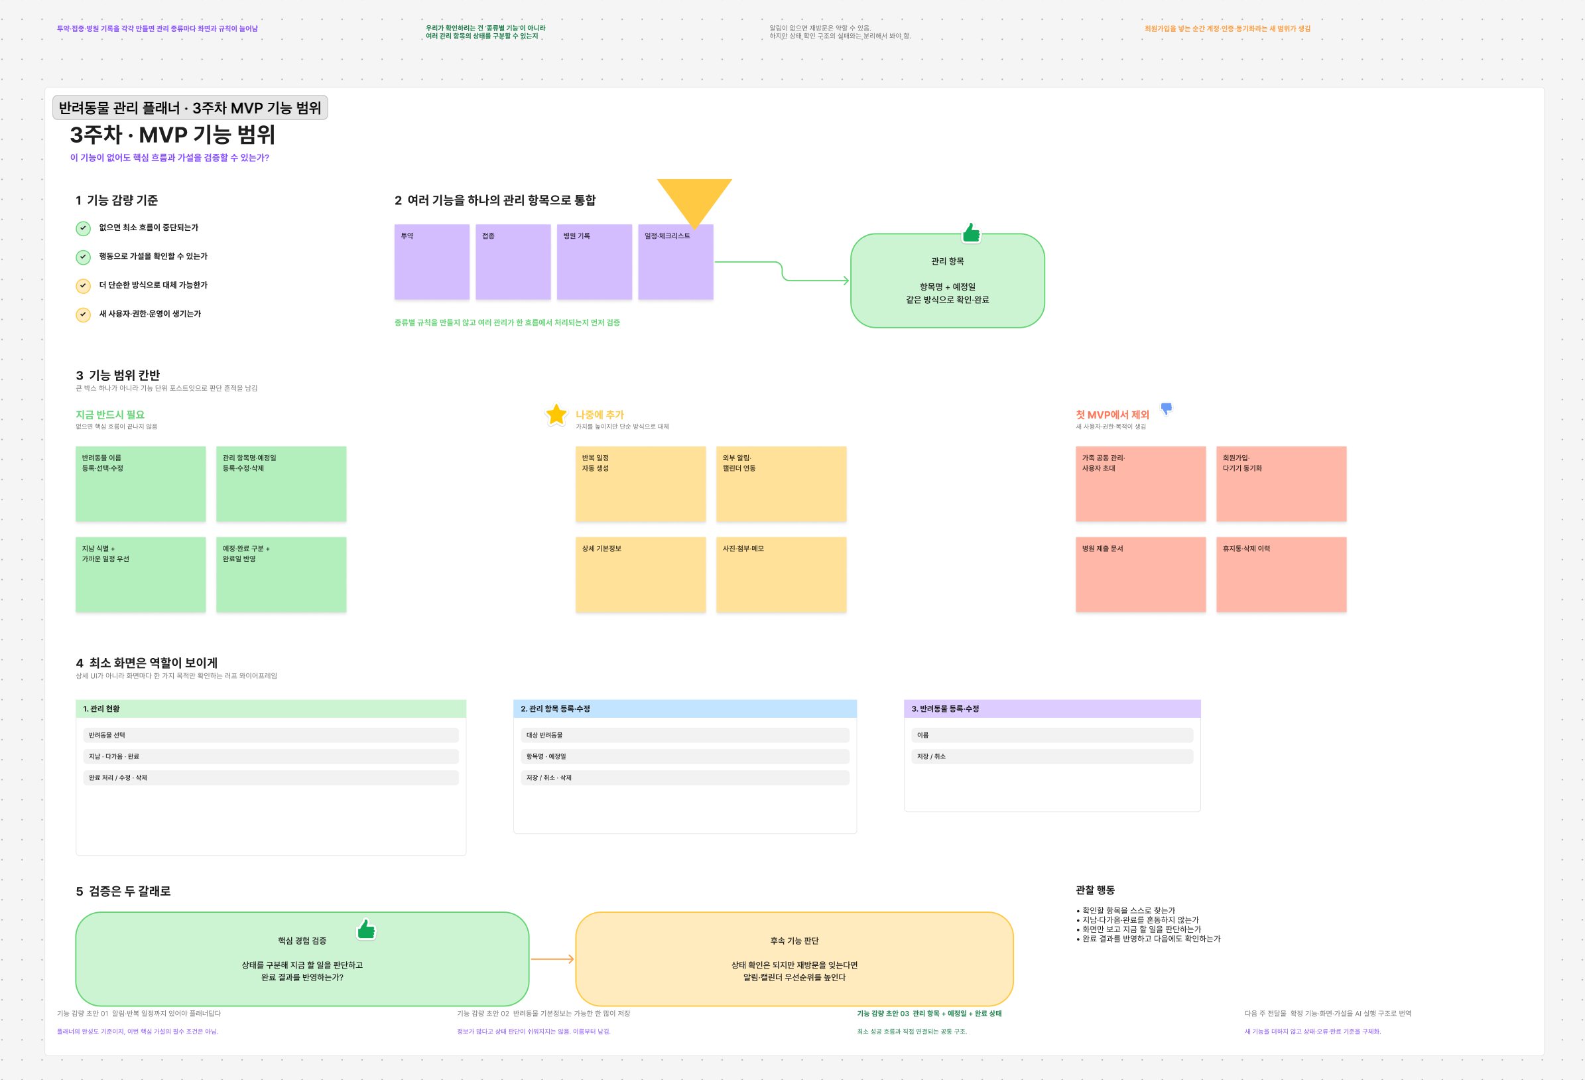Click the 저장 / 취소 row in 반려동물 등록·수정

click(1052, 757)
